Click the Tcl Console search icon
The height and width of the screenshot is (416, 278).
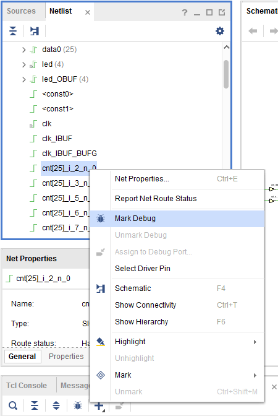[x=13, y=405]
